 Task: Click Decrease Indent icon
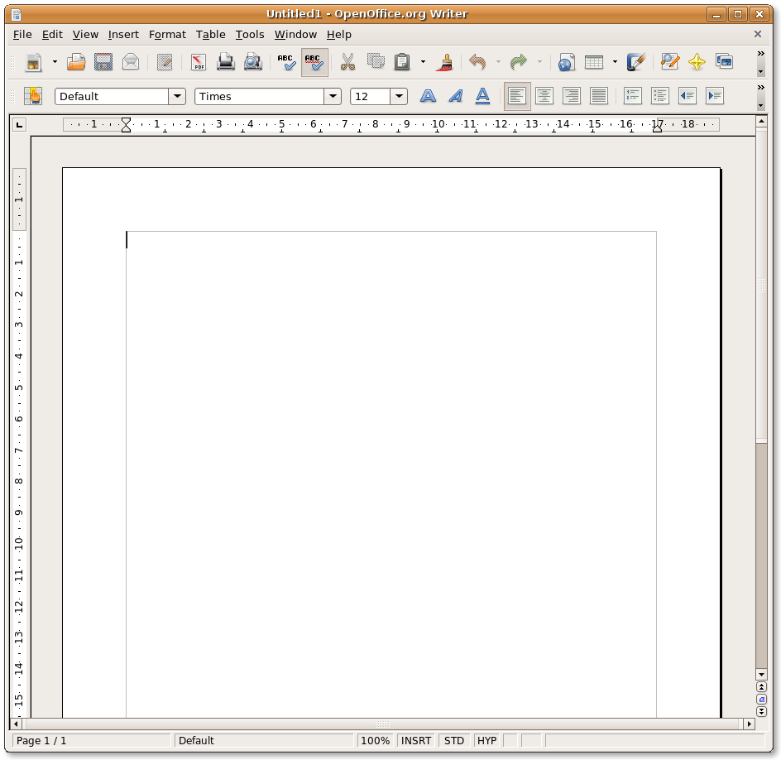tap(688, 96)
